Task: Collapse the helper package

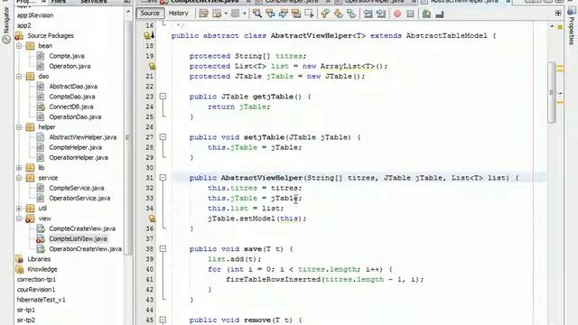Action: [x=19, y=127]
